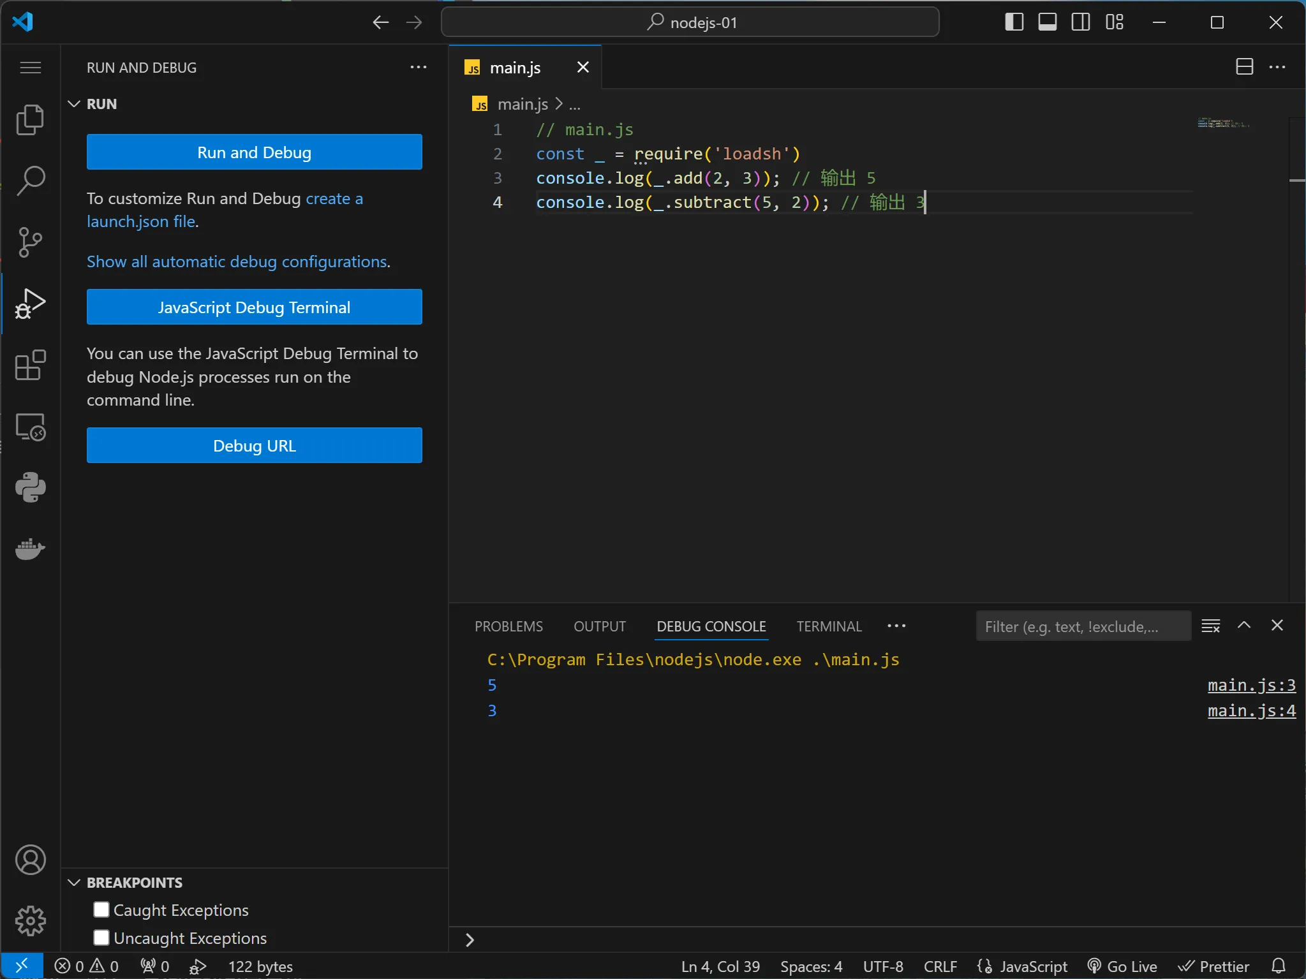Screen dimensions: 1306x979
Task: Open the Remote Explorer view
Action: point(30,426)
